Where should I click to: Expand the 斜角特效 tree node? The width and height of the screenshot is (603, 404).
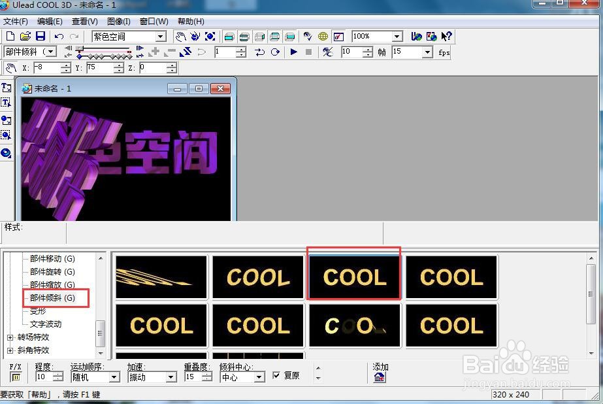(x=10, y=350)
